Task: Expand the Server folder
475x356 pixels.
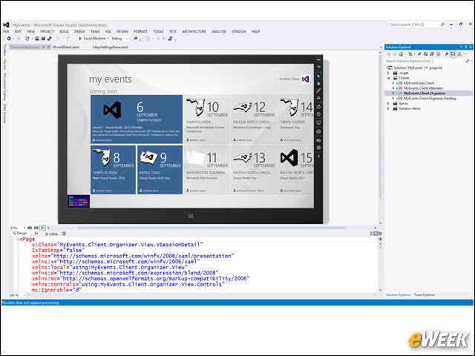Action: tap(388, 104)
